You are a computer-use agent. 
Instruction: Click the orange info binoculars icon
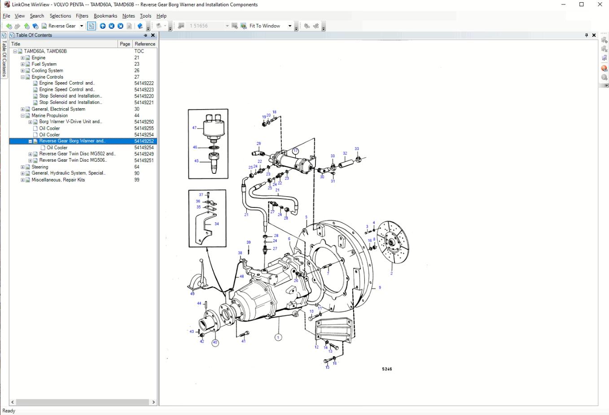[604, 68]
